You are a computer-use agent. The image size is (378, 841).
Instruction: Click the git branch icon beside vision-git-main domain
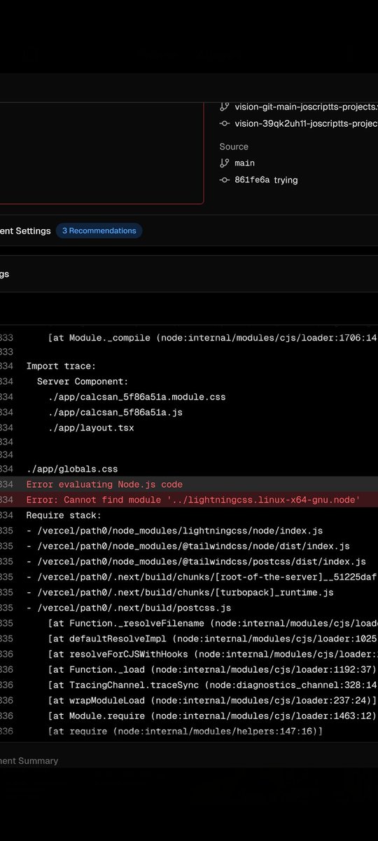point(225,107)
